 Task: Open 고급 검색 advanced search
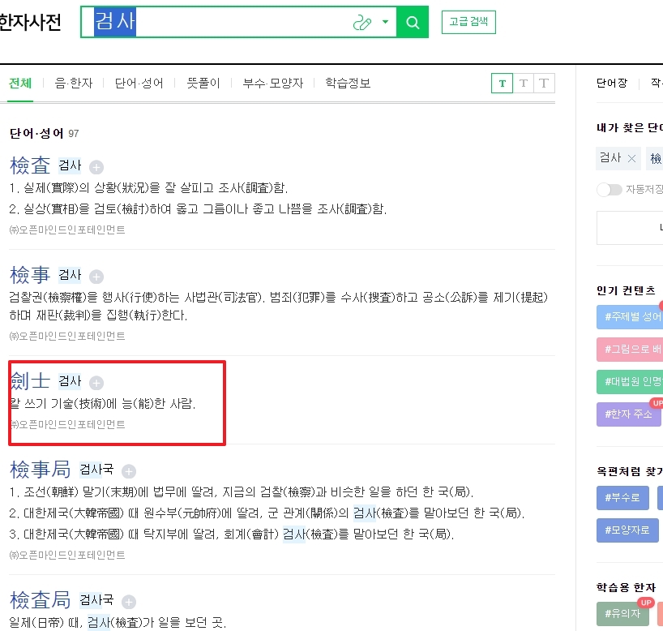pos(468,22)
